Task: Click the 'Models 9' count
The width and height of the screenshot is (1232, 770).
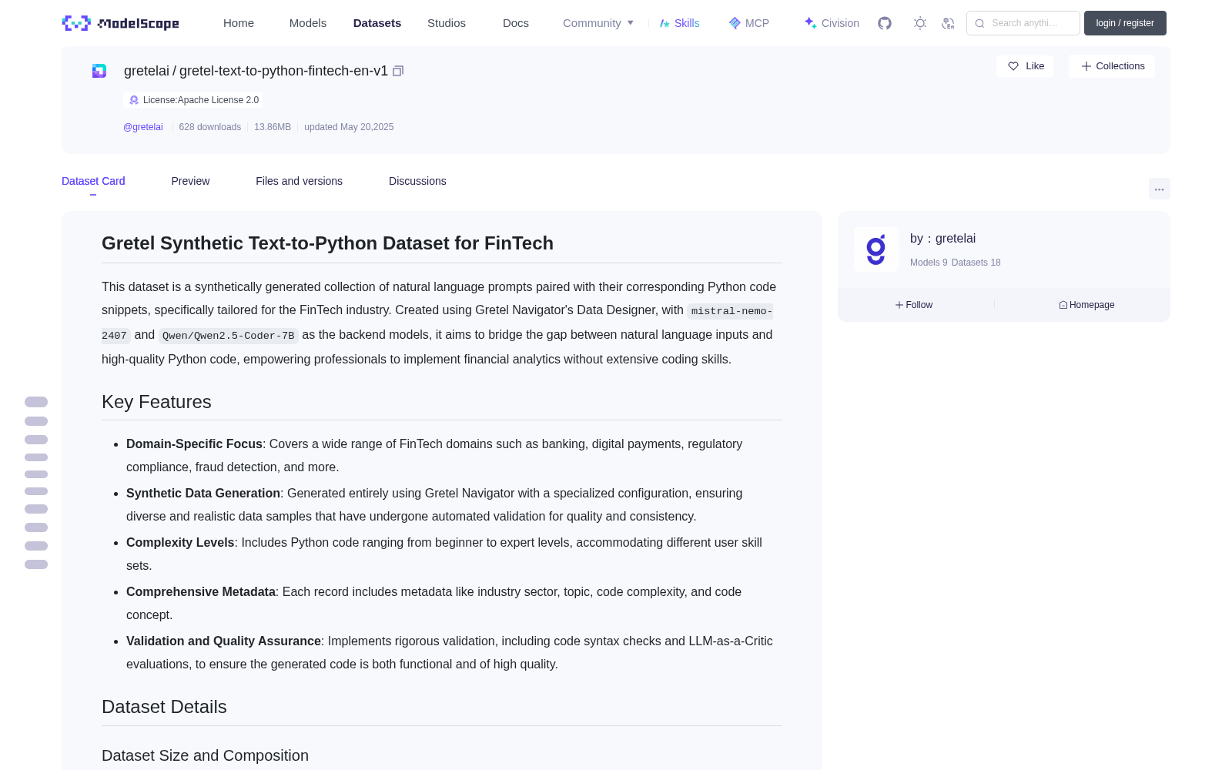Action: [929, 263]
